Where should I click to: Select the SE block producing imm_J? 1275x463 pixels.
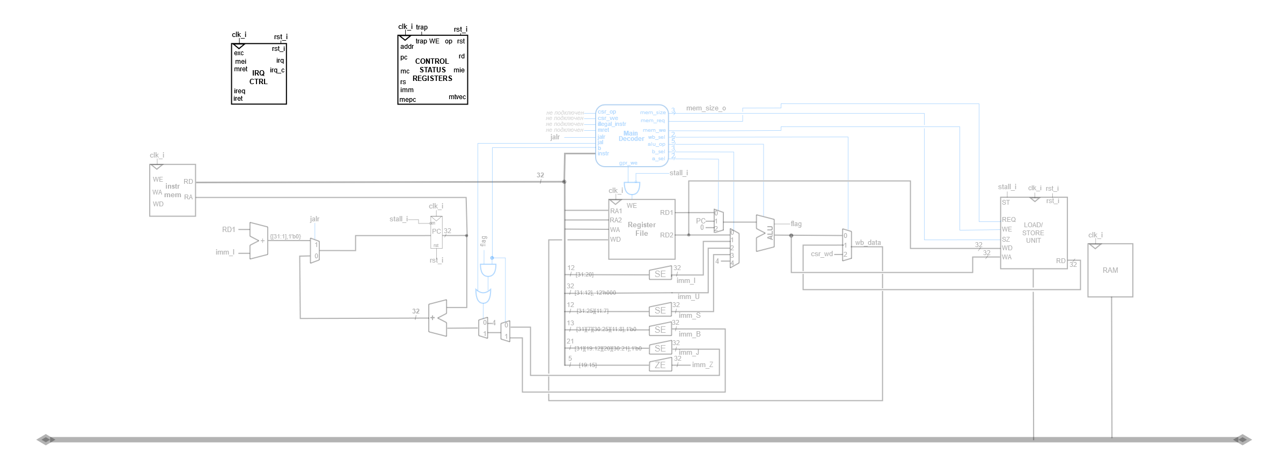tap(660, 348)
